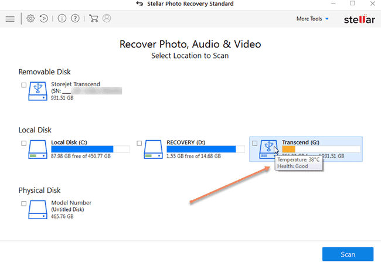The width and height of the screenshot is (381, 262).
Task: Check the RECOVERY (D:) checkbox
Action: tap(140, 143)
